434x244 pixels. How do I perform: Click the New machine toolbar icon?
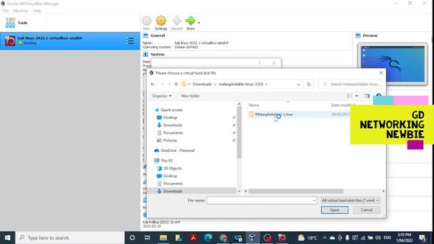point(146,21)
